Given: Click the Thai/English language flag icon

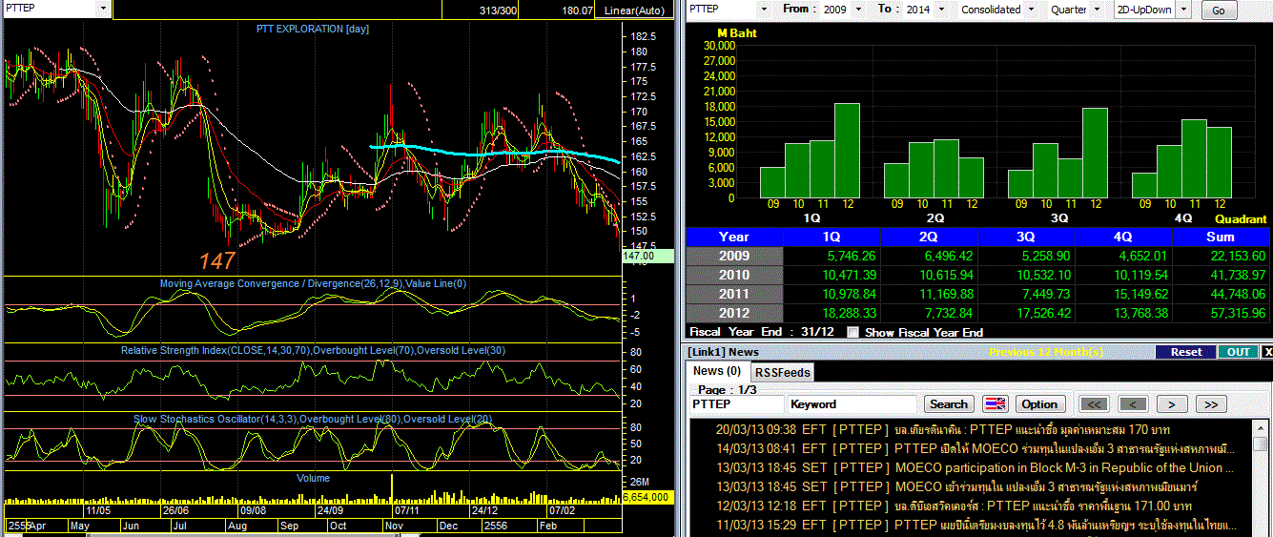Looking at the screenshot, I should 996,403.
